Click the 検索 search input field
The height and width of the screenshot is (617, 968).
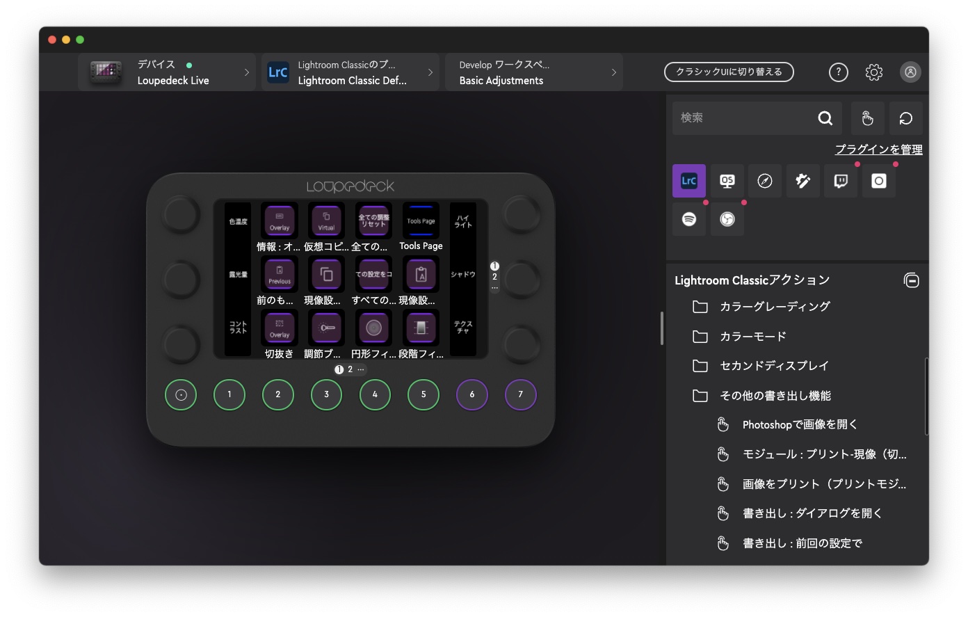pos(757,118)
